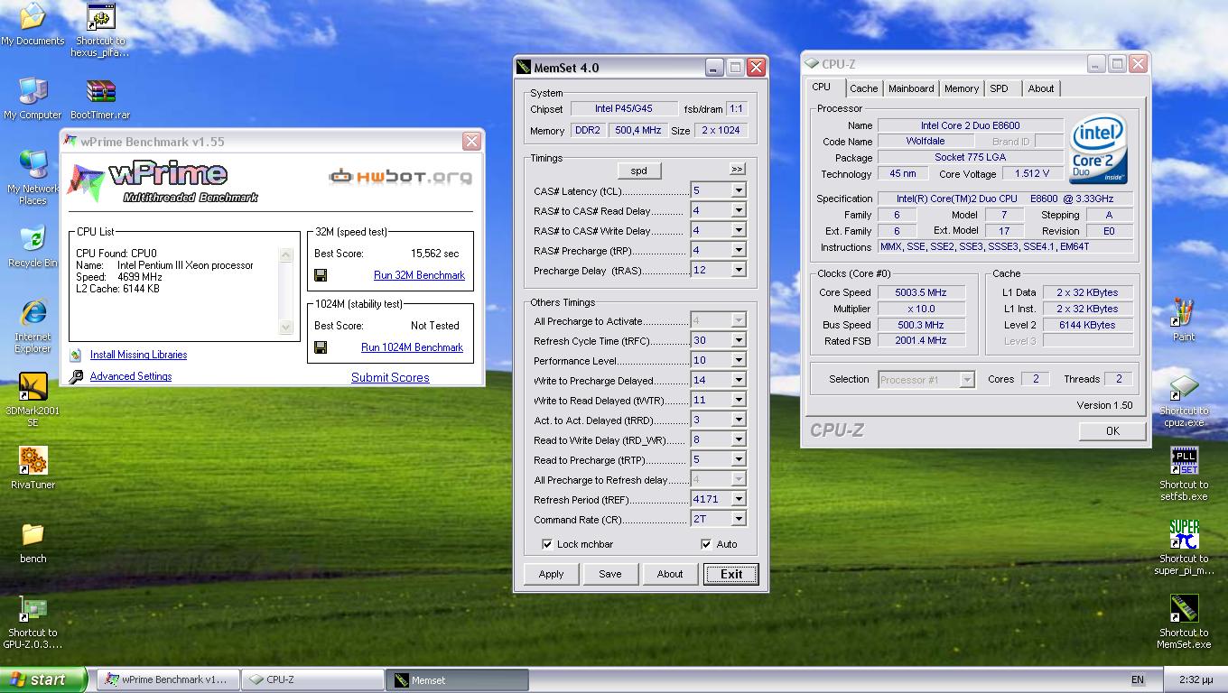Open RAS# to CAS# Write Delay dropdown

pyautogui.click(x=739, y=230)
